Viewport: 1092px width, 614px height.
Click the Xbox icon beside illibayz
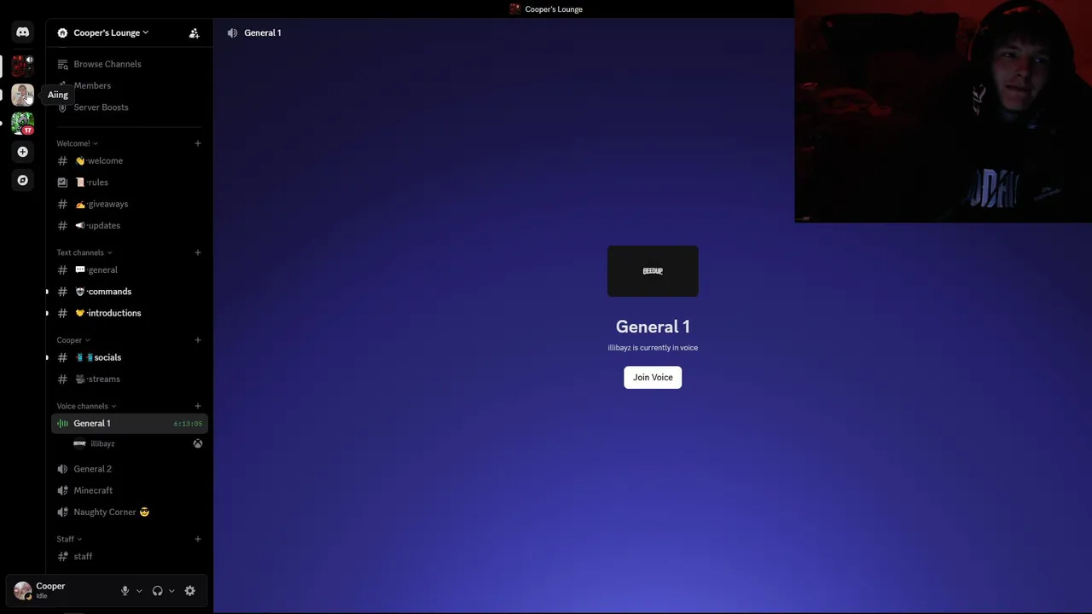click(x=198, y=443)
